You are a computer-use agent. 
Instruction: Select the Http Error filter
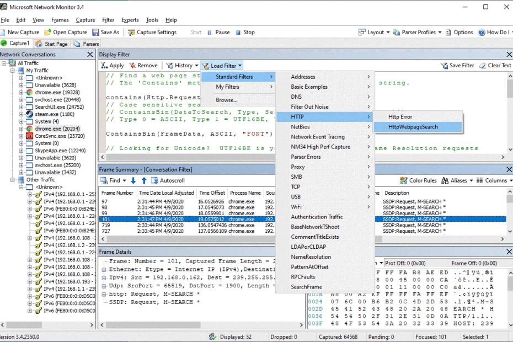tap(418, 117)
